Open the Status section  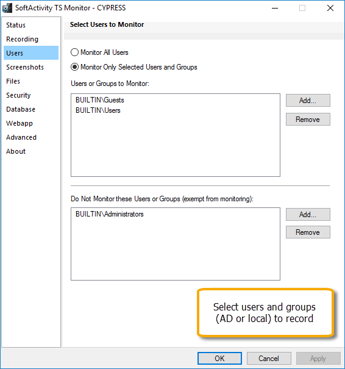coord(16,25)
